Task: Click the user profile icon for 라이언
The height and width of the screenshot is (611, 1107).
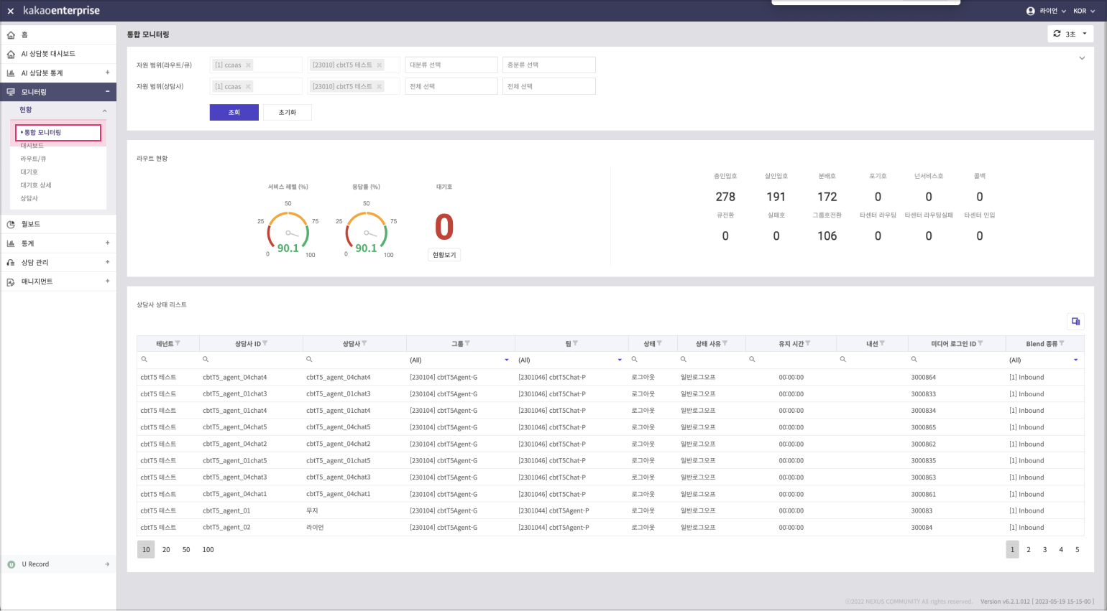Action: pyautogui.click(x=1030, y=11)
